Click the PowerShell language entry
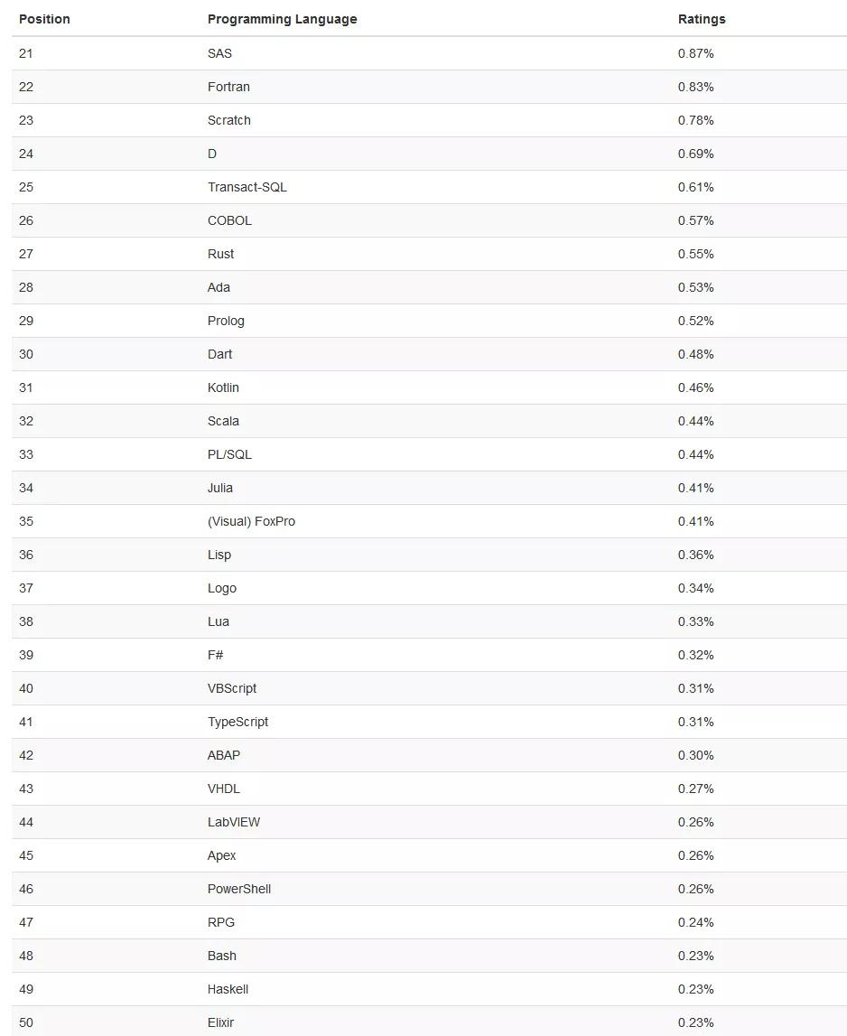 point(239,889)
